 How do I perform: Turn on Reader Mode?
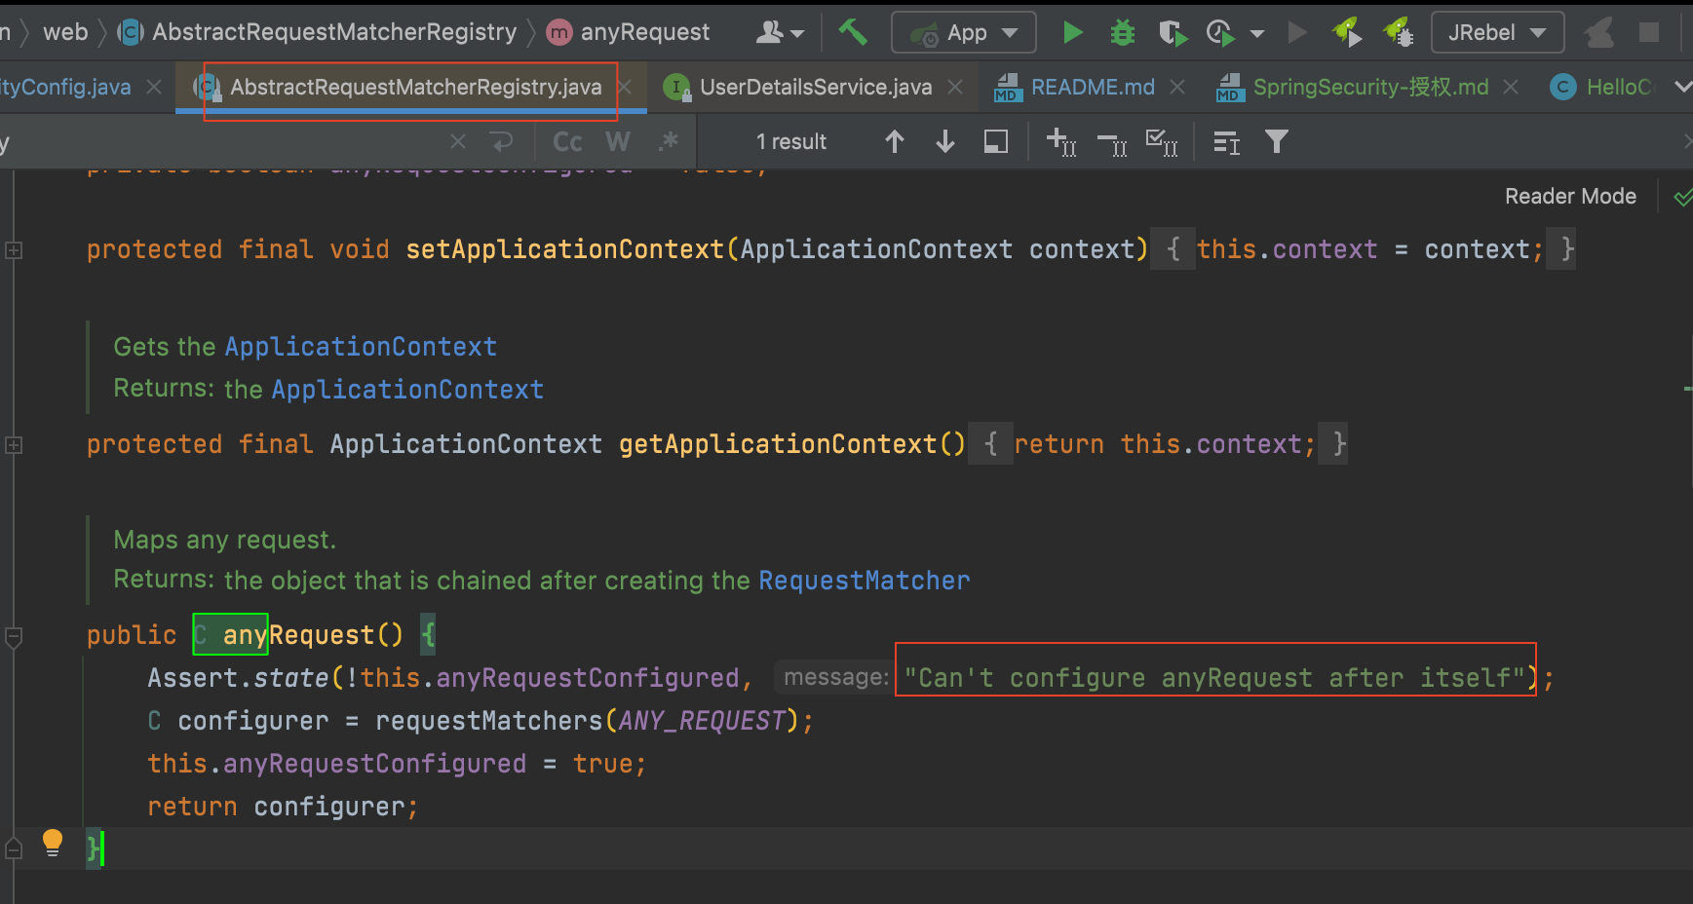pyautogui.click(x=1569, y=197)
